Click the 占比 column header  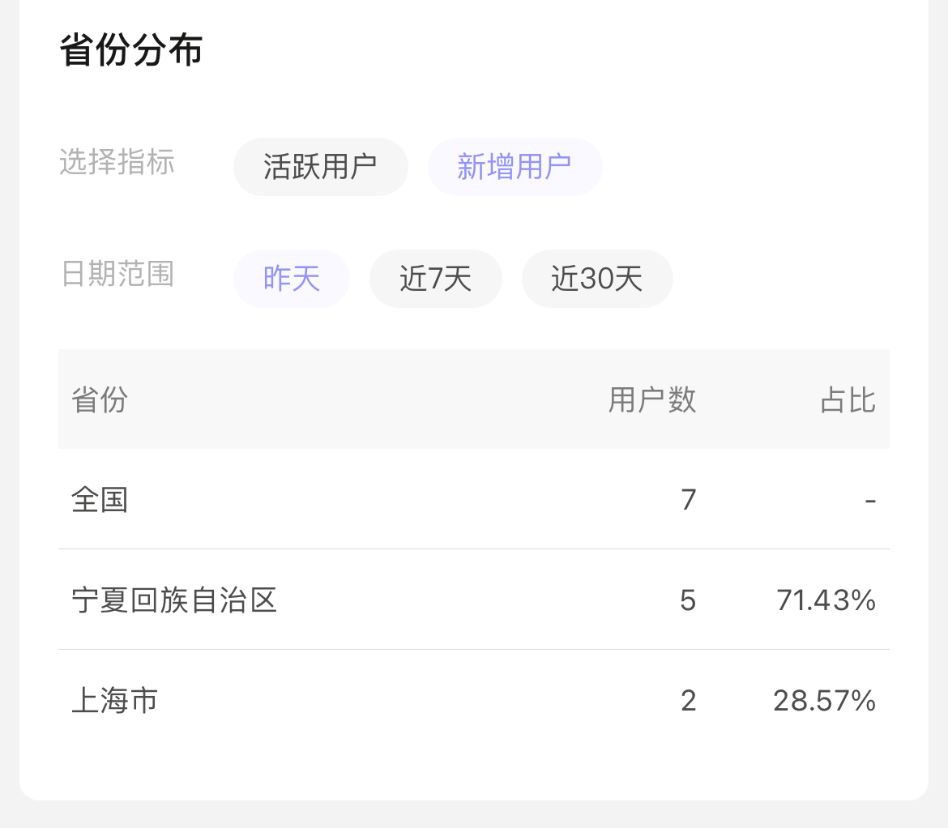pyautogui.click(x=848, y=399)
